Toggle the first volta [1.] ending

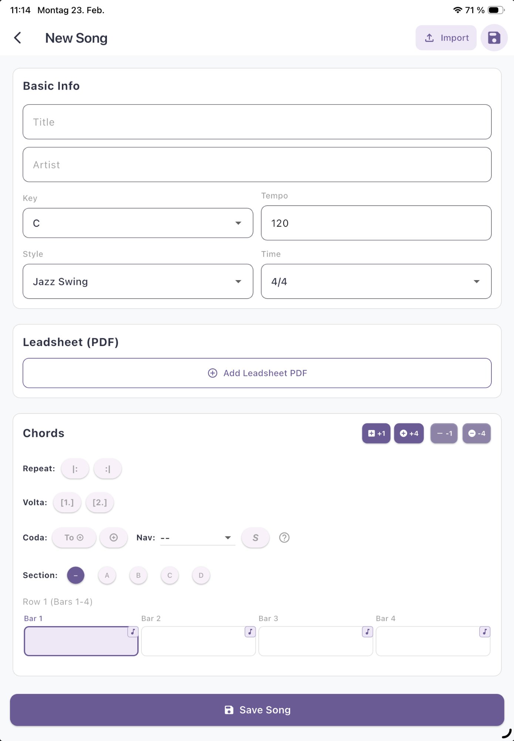click(x=67, y=502)
